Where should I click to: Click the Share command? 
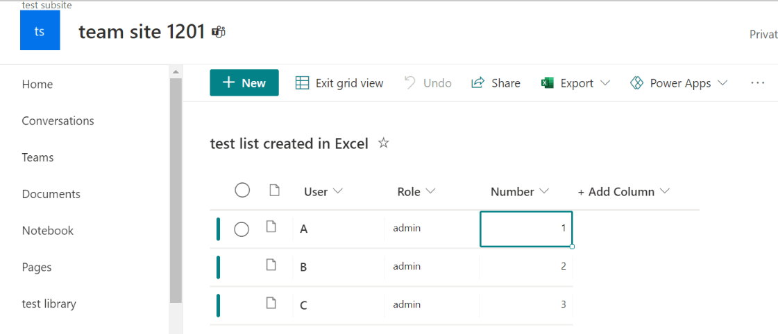pos(496,82)
